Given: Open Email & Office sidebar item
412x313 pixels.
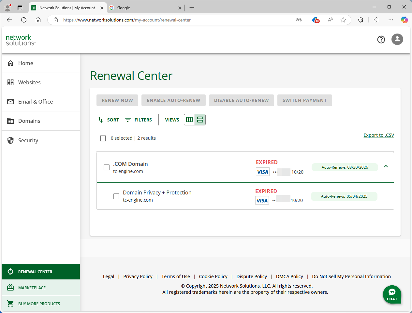Looking at the screenshot, I should (x=35, y=102).
